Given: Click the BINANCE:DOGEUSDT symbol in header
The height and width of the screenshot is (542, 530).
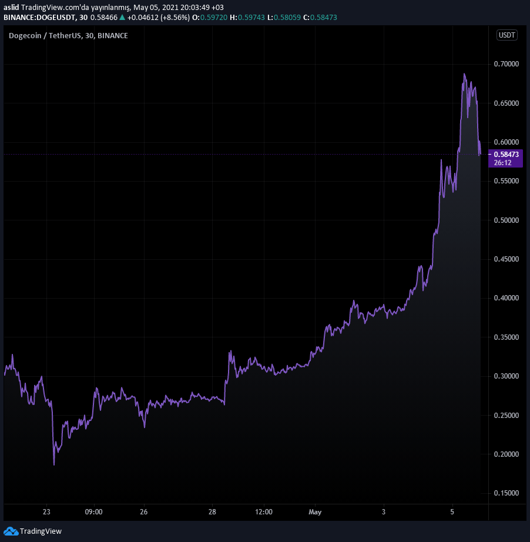Looking at the screenshot, I should click(x=38, y=18).
